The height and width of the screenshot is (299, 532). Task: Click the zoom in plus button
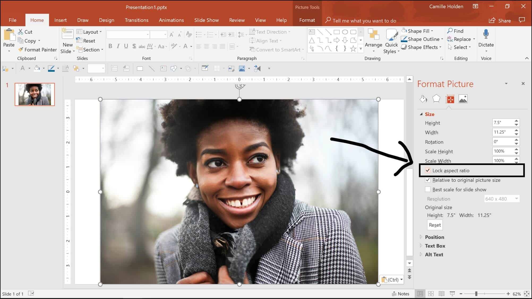(x=508, y=294)
